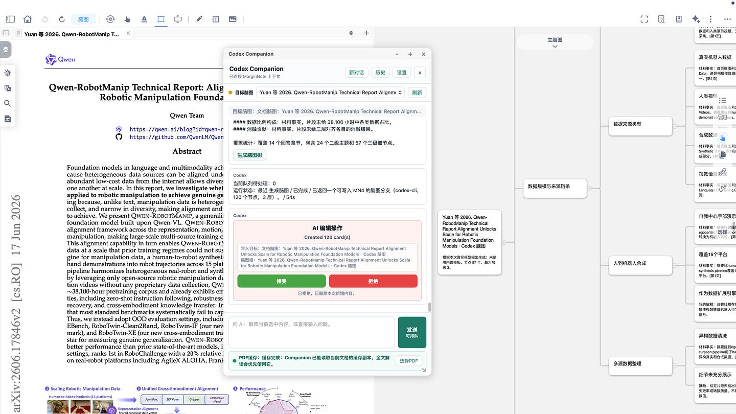Open document search icon at top right

tap(661, 19)
